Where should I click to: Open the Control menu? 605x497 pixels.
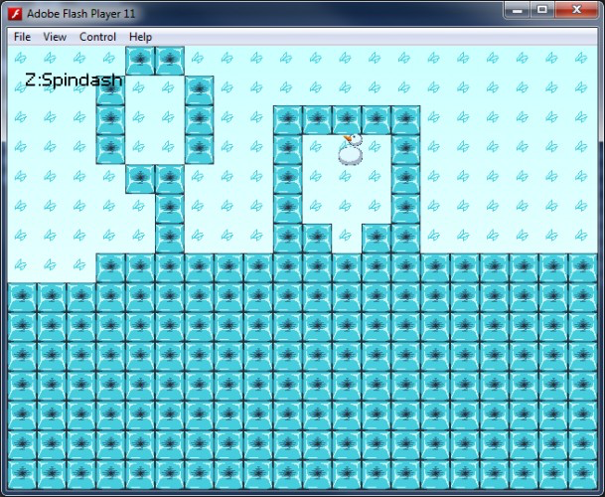click(97, 37)
